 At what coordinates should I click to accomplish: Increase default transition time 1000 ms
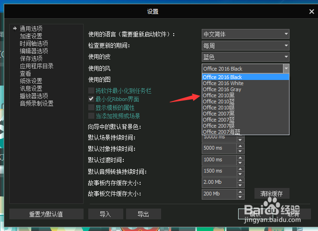240,158
